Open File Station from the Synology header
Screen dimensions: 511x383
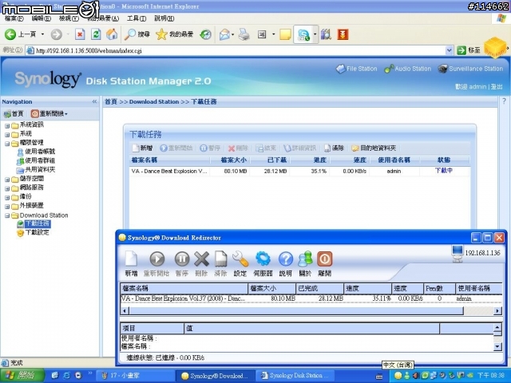point(357,69)
